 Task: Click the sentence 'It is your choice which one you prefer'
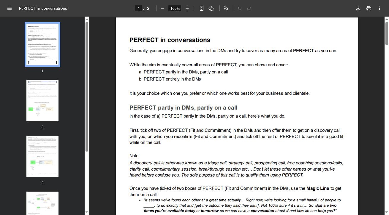click(219, 93)
